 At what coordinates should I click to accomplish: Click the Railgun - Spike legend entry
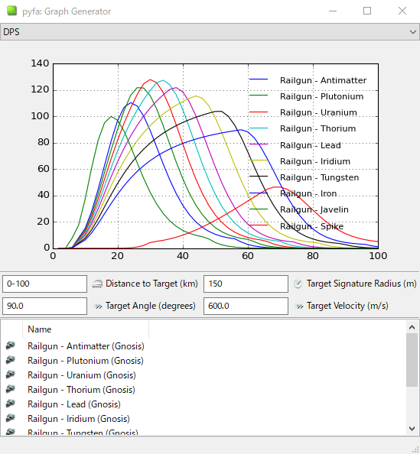pos(297,225)
